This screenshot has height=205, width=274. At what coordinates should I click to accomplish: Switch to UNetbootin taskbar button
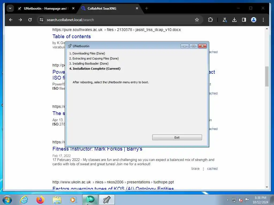pos(107,200)
